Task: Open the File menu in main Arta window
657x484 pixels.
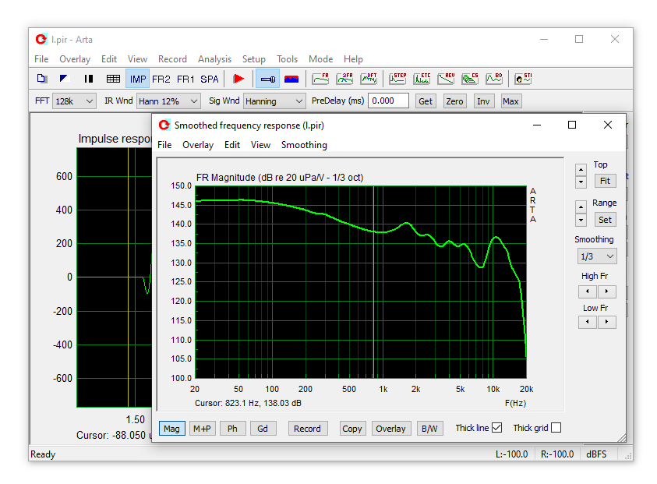Action: tap(41, 59)
